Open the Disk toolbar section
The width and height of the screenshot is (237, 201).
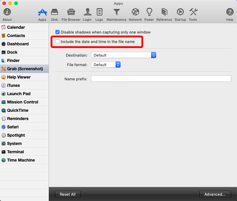pos(55,15)
